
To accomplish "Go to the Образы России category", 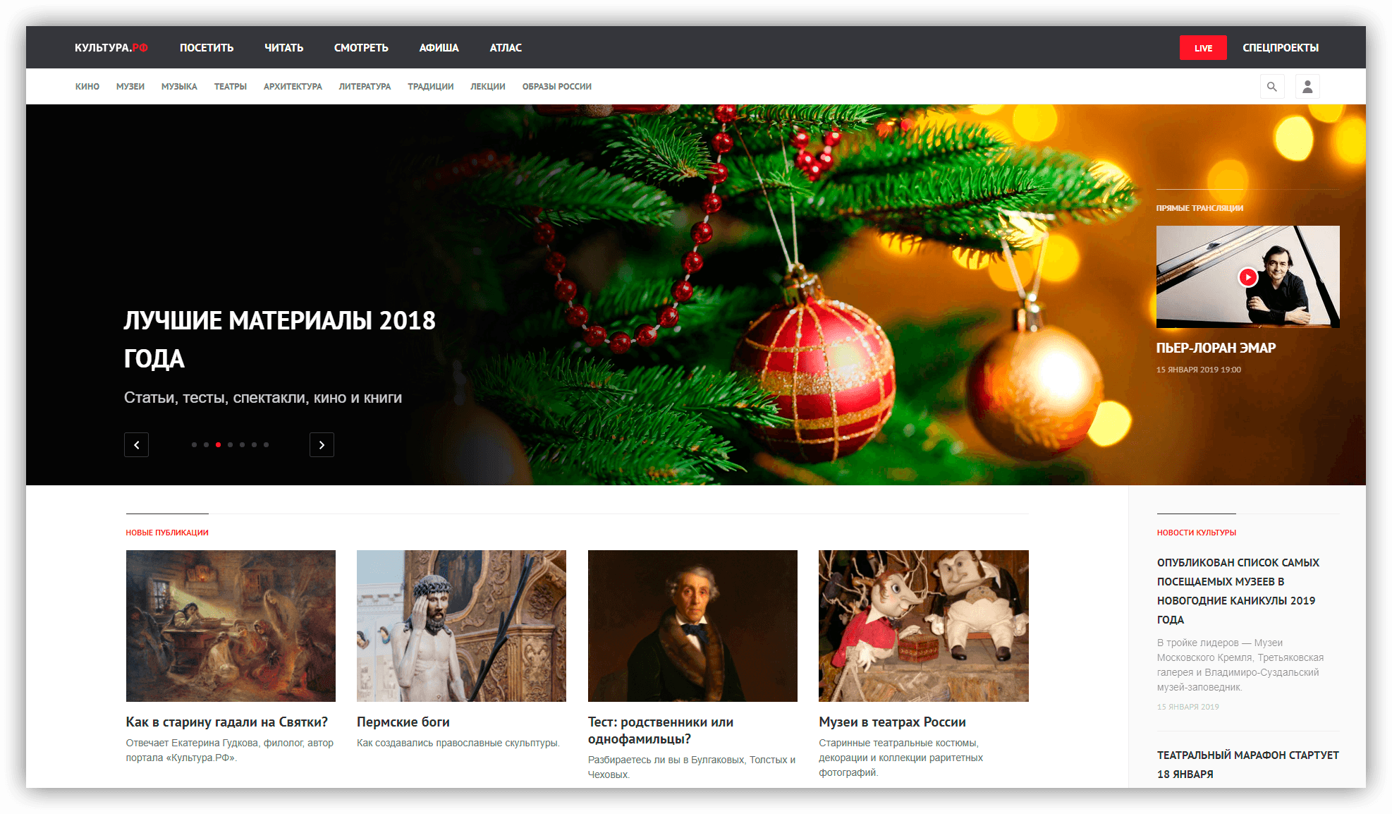I will click(x=557, y=87).
